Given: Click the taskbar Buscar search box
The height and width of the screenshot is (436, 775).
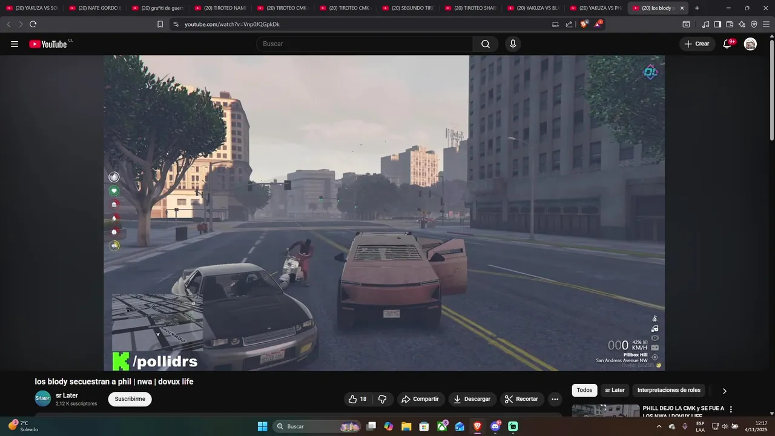Looking at the screenshot, I should [x=317, y=426].
